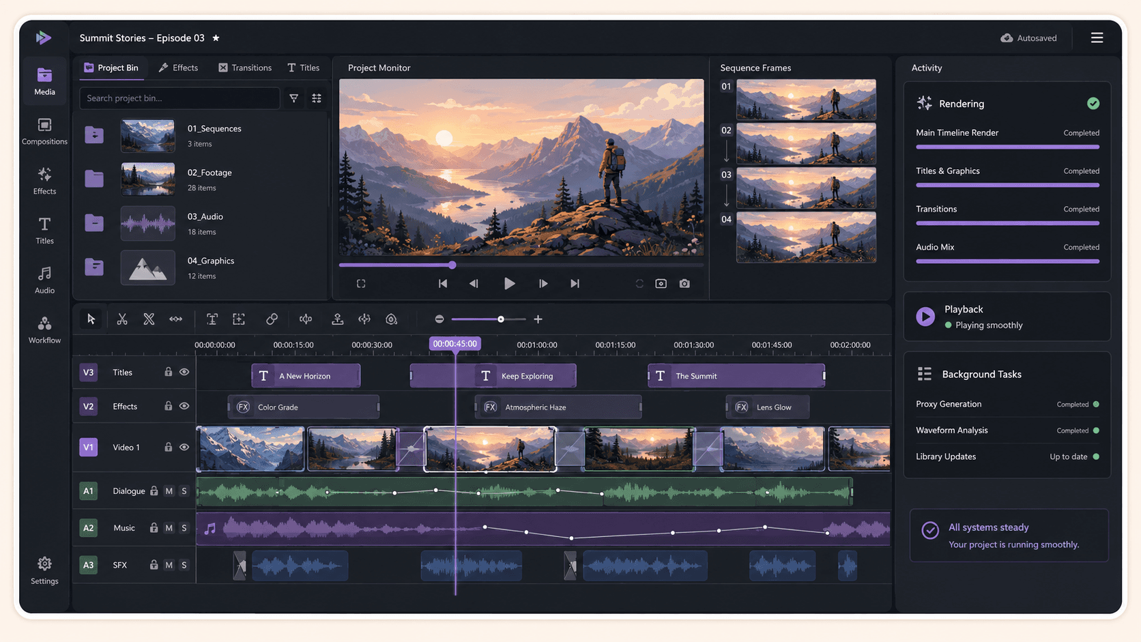1141x642 pixels.
Task: Open the Media sidebar panel
Action: 44,81
